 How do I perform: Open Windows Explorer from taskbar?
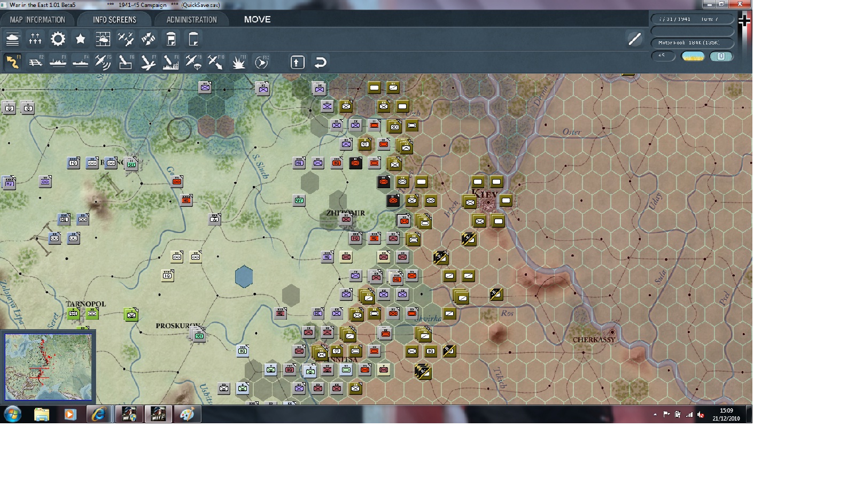point(41,414)
